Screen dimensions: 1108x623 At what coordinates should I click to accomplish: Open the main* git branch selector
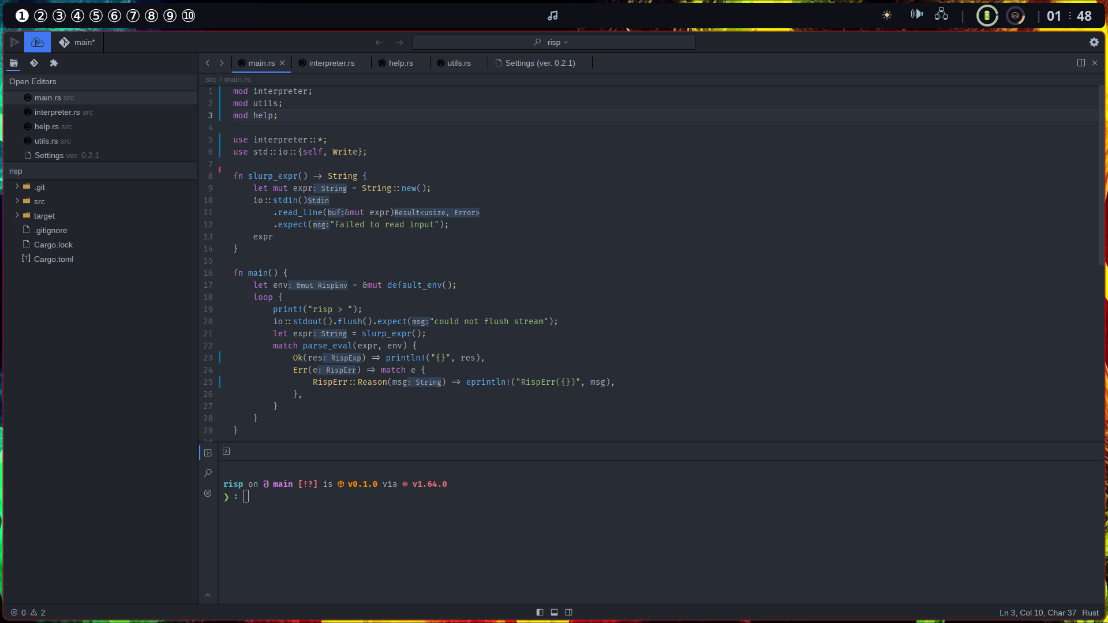77,42
